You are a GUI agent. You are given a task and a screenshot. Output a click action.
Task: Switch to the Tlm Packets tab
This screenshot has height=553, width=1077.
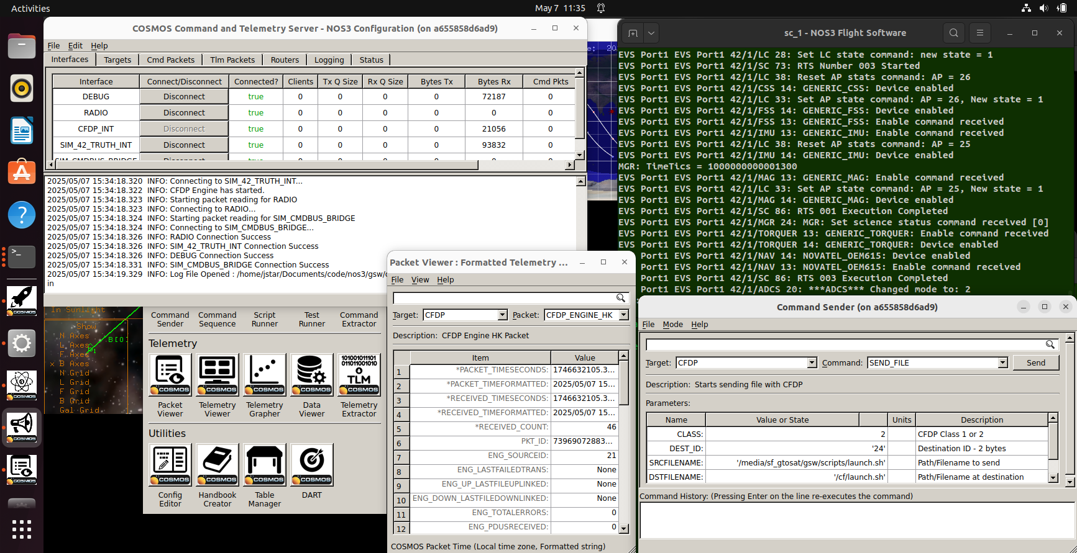point(232,60)
